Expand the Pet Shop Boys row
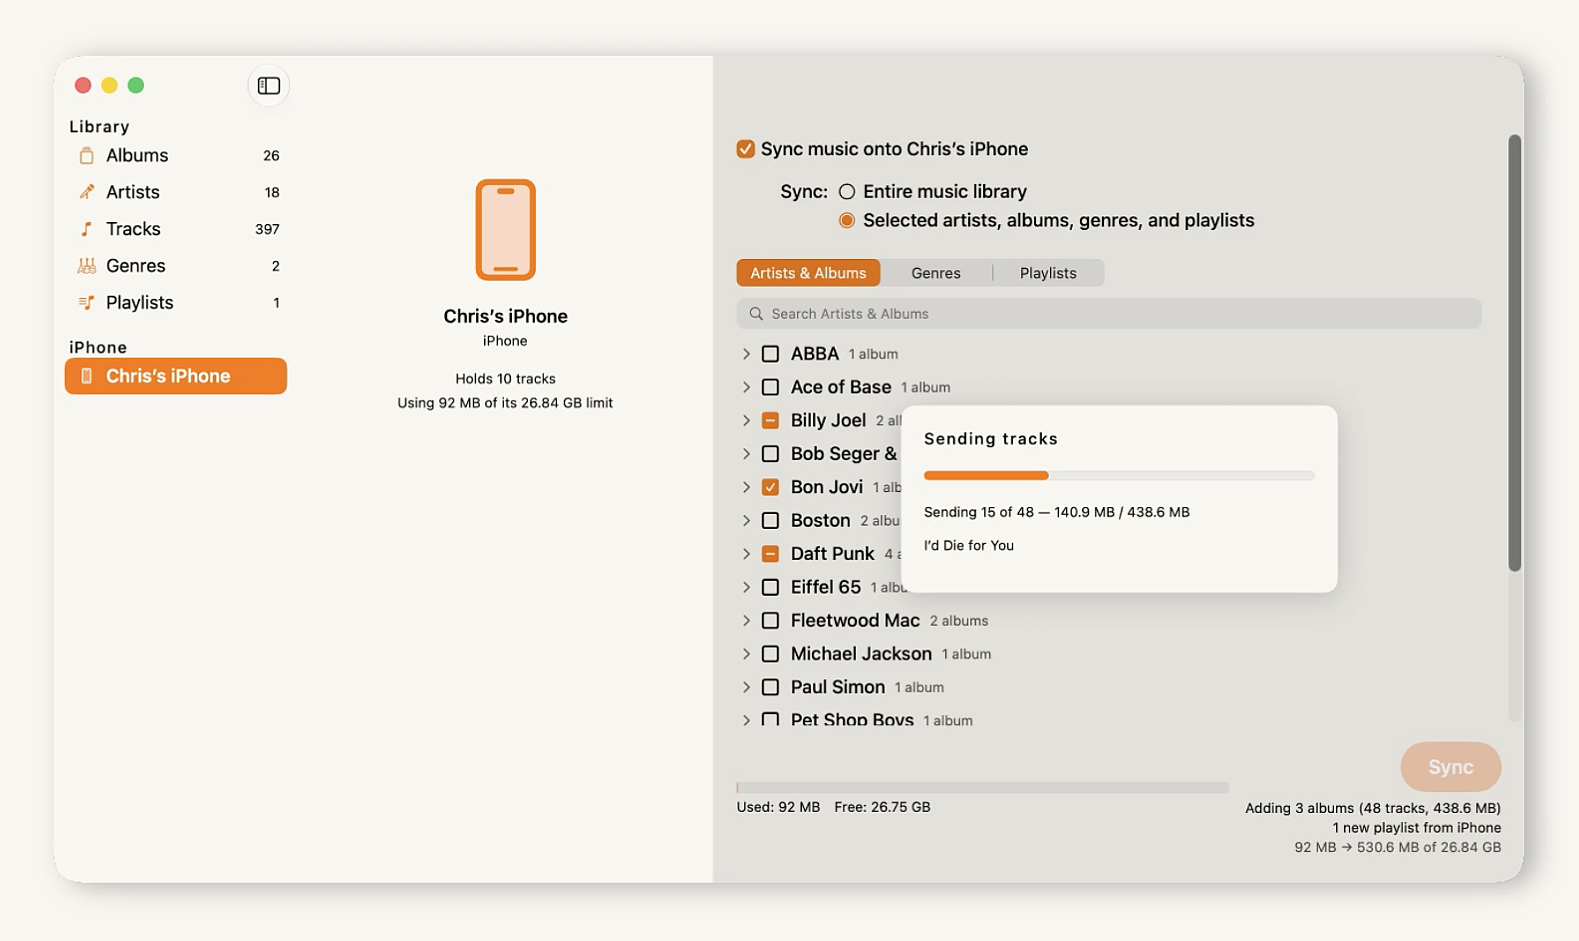The height and width of the screenshot is (941, 1579). [746, 719]
